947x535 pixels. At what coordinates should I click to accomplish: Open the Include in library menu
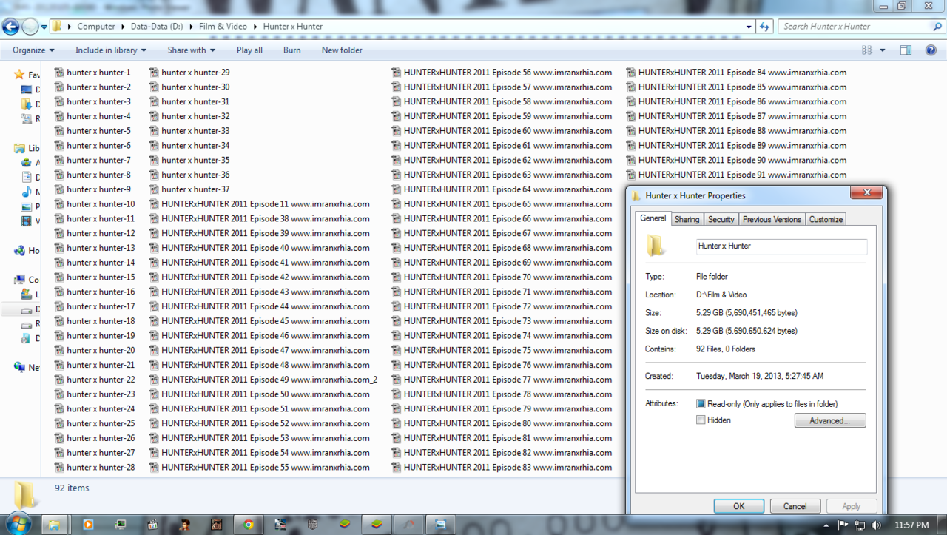pyautogui.click(x=111, y=50)
